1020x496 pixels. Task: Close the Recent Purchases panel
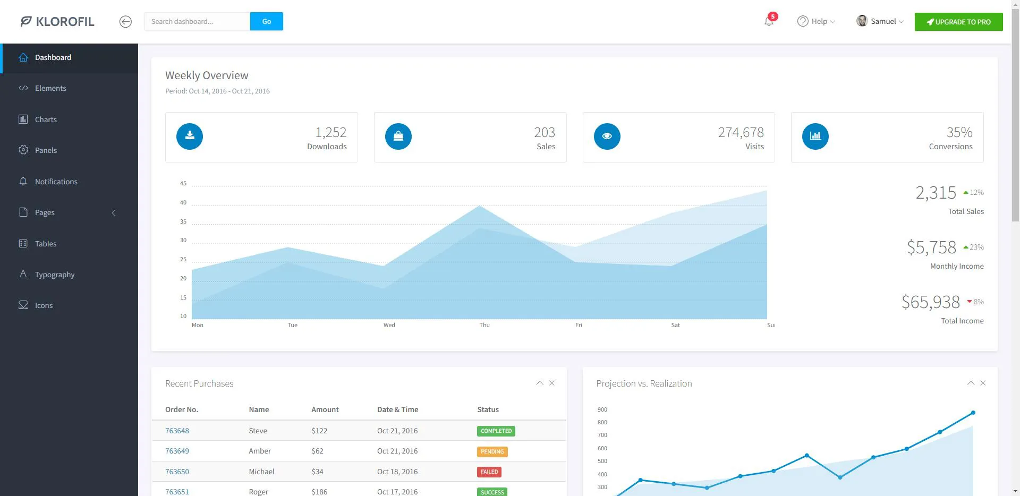[552, 383]
